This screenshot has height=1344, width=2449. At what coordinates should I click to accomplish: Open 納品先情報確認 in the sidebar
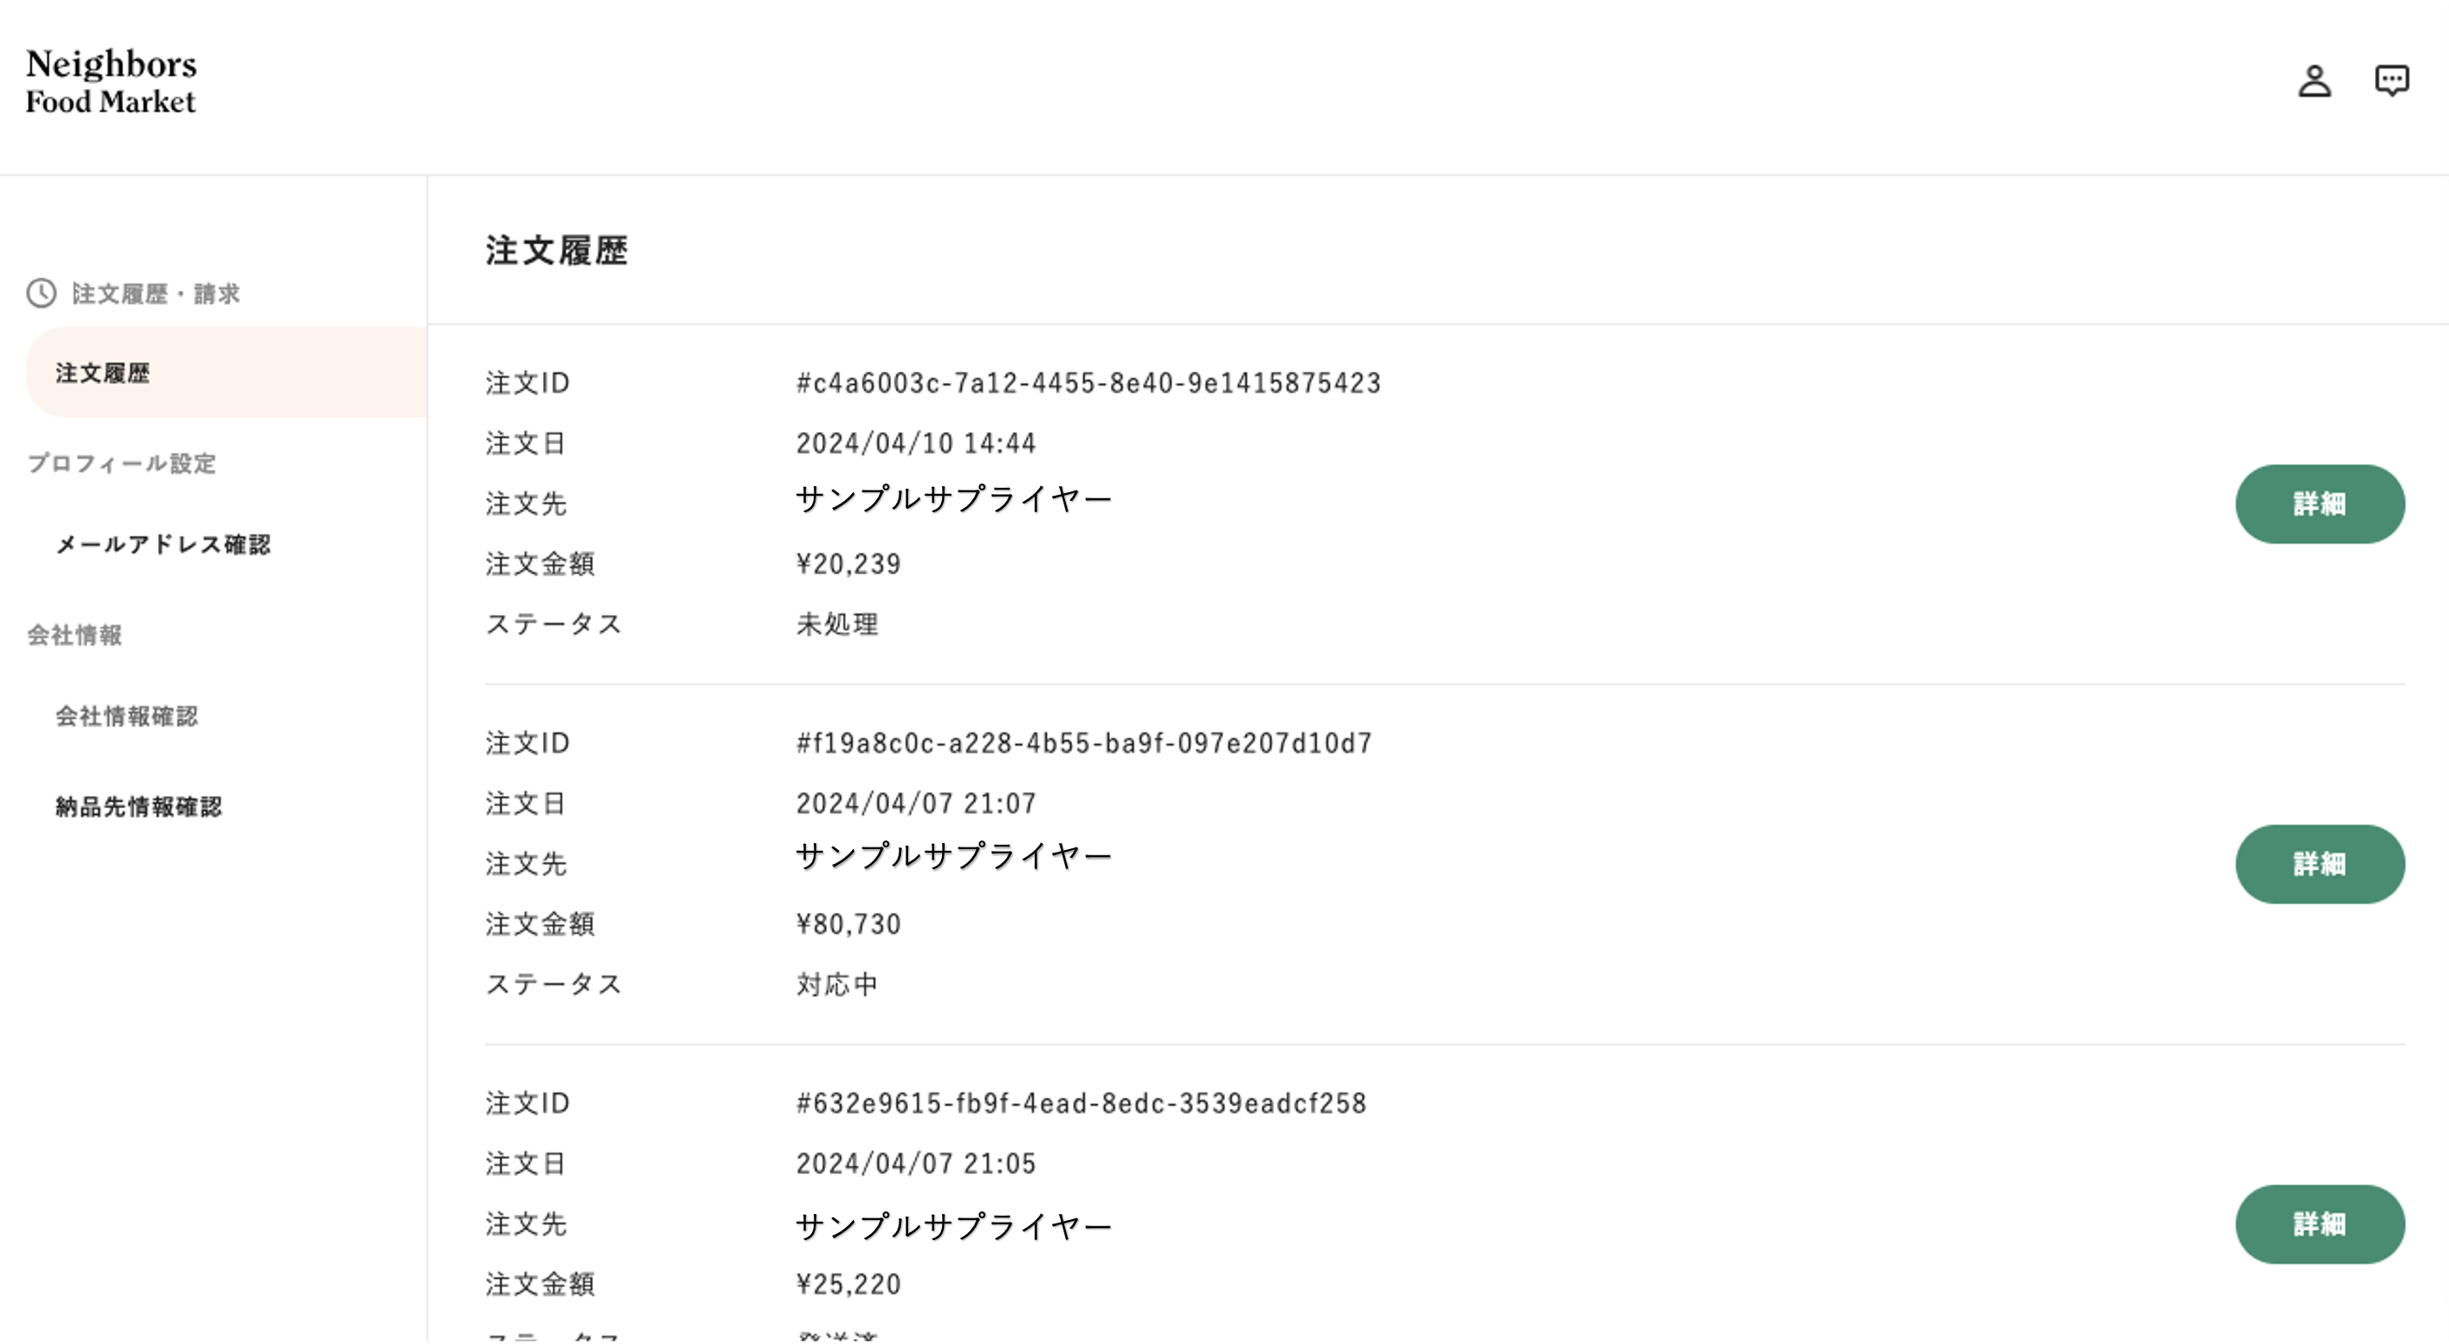coord(139,807)
